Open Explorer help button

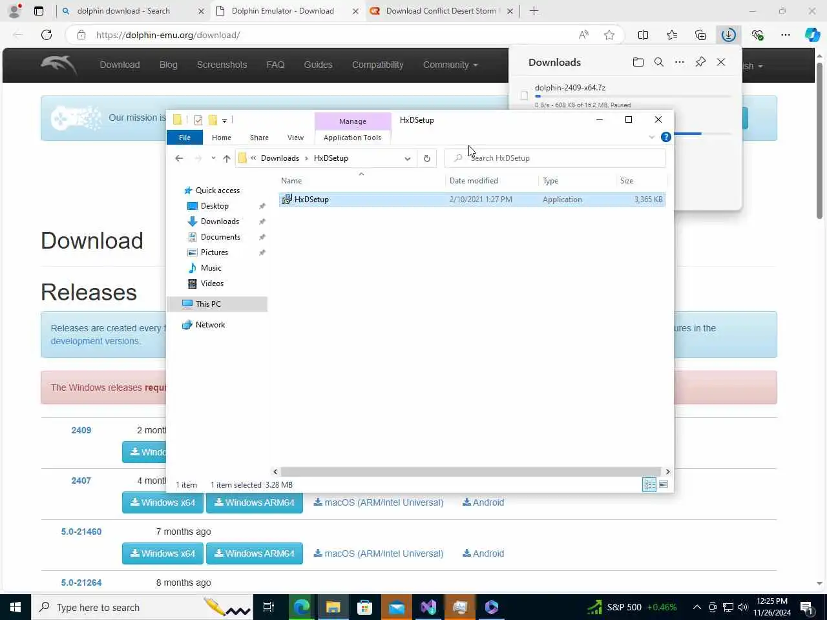[x=666, y=137]
